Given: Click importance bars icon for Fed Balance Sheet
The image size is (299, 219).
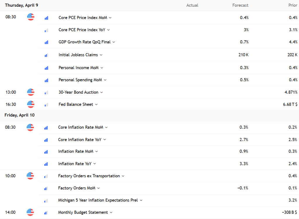Looking at the screenshot, I should tap(46, 105).
